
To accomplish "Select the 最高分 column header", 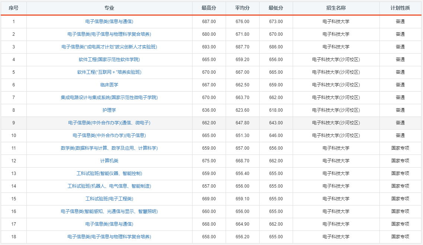I will [x=209, y=8].
